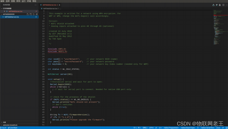Close WiFiWebServer.ino in open editors list

4,11
